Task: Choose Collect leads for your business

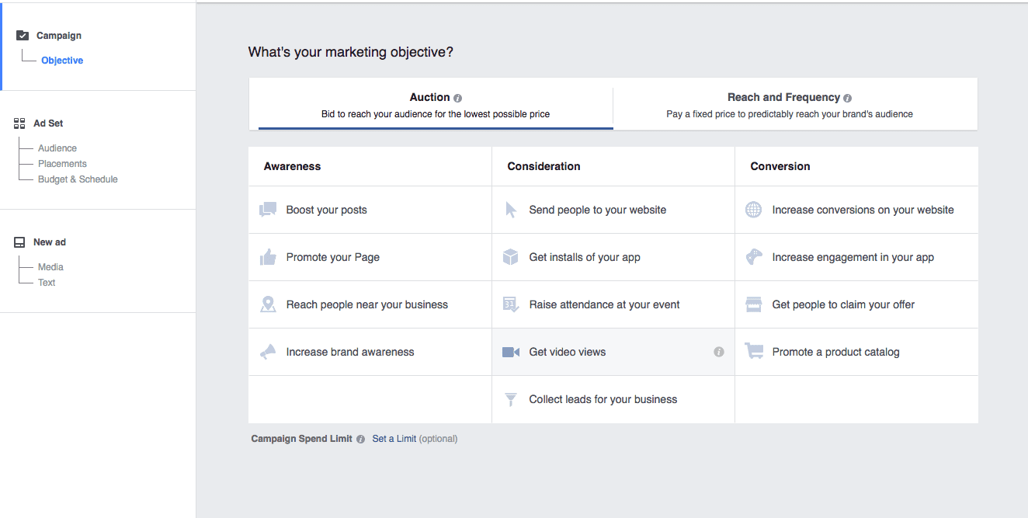Action: pos(613,399)
